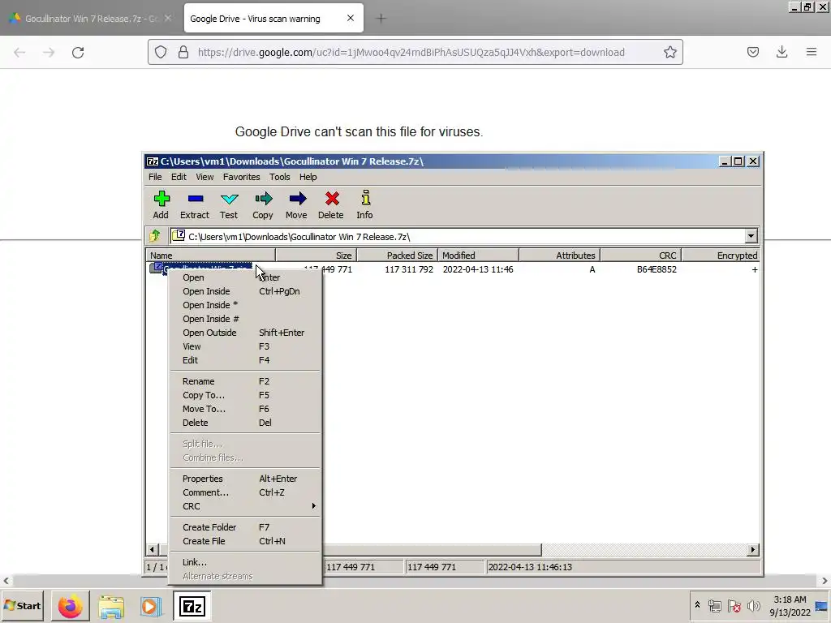Expand the 7-Zip address path dropdown
Image resolution: width=831 pixels, height=623 pixels.
tap(751, 236)
